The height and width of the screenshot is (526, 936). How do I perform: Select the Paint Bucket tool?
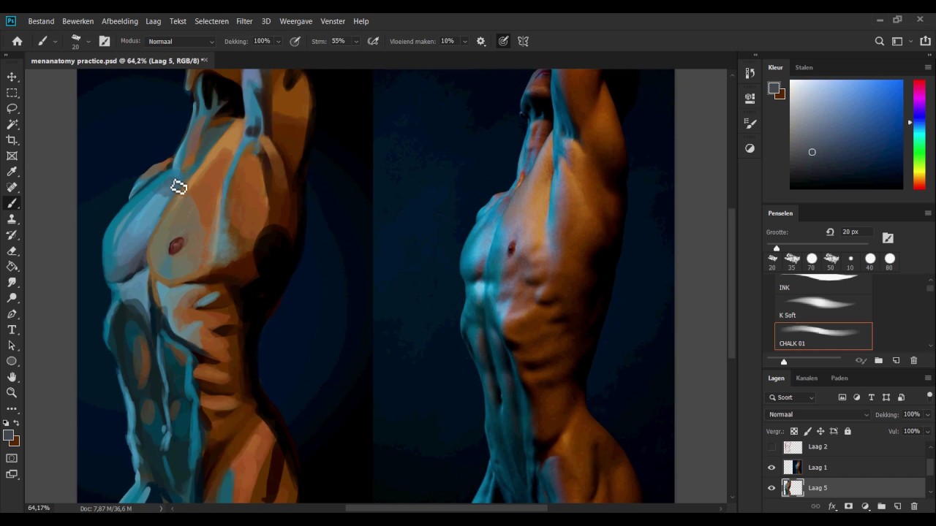(x=12, y=267)
